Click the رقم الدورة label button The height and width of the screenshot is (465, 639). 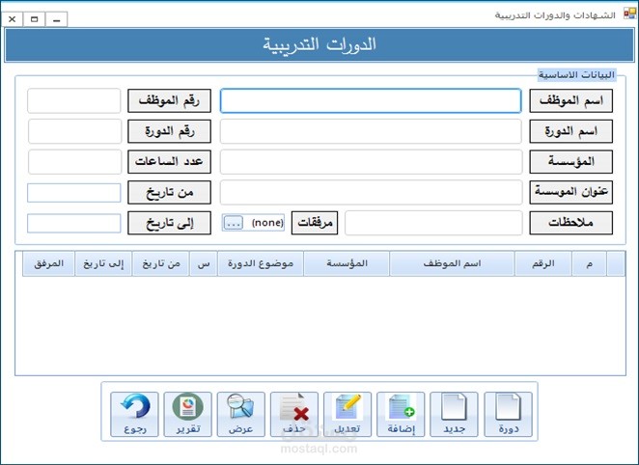[169, 131]
